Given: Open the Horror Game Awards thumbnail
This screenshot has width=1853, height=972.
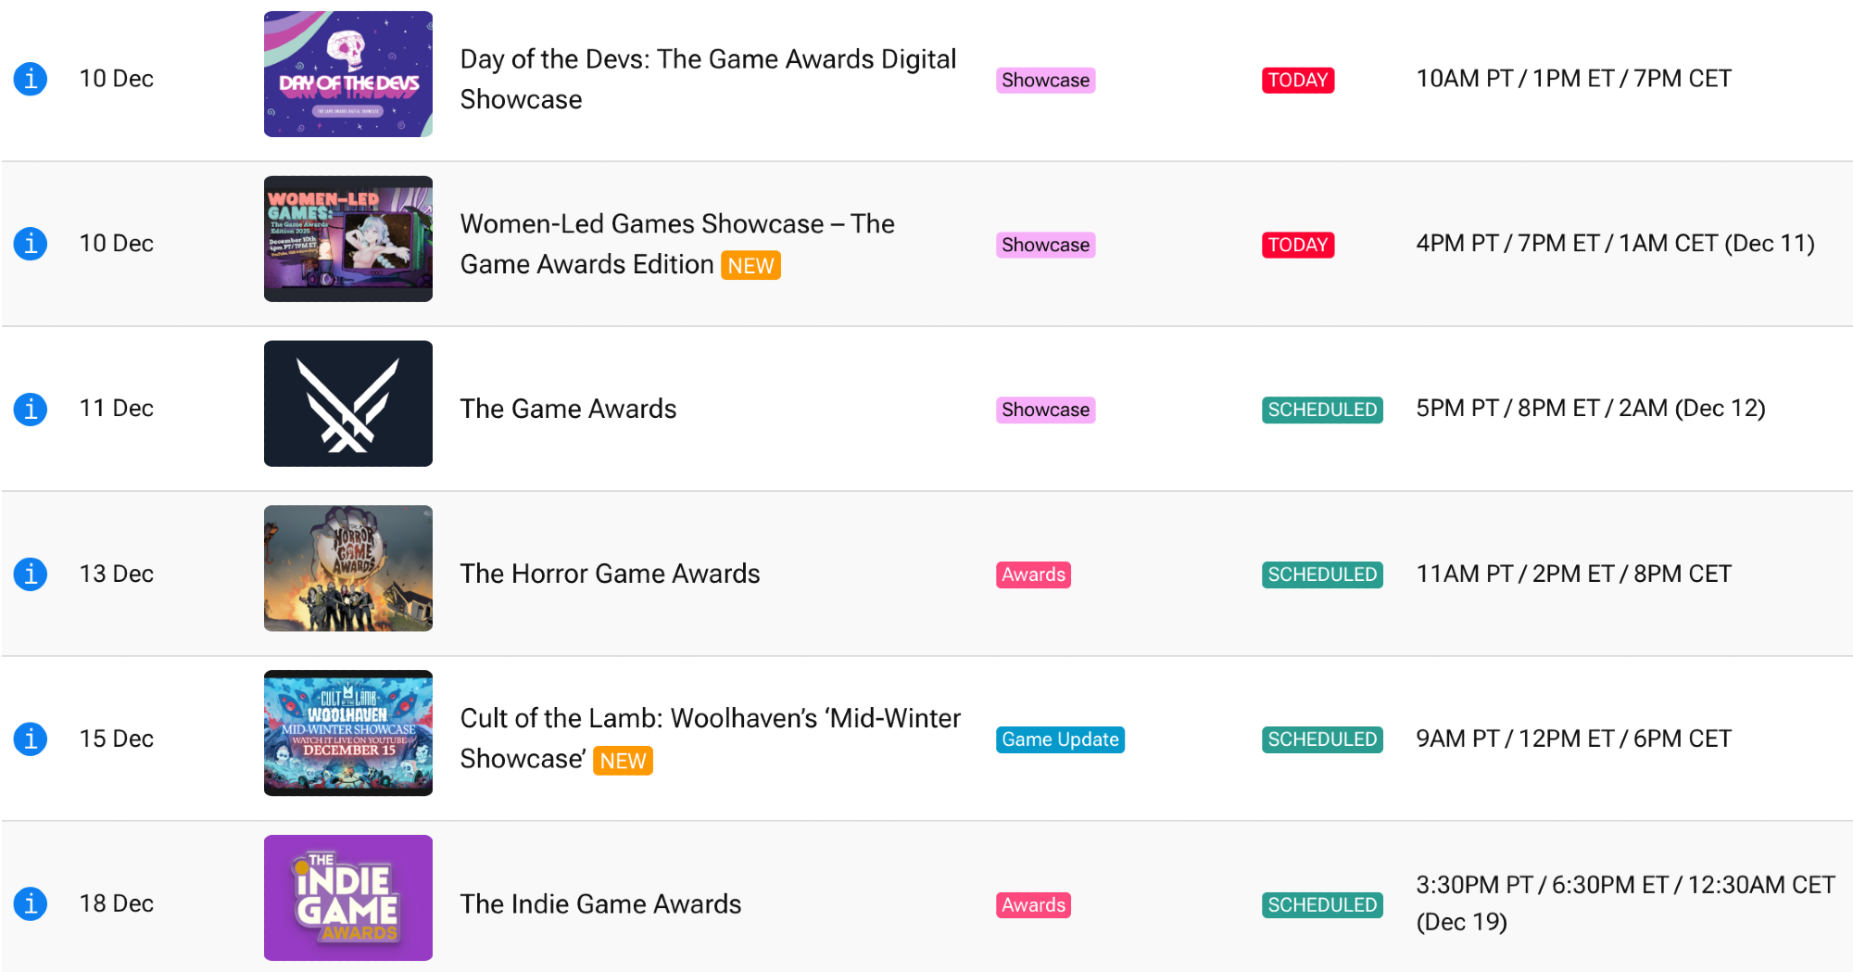Looking at the screenshot, I should 347,568.
